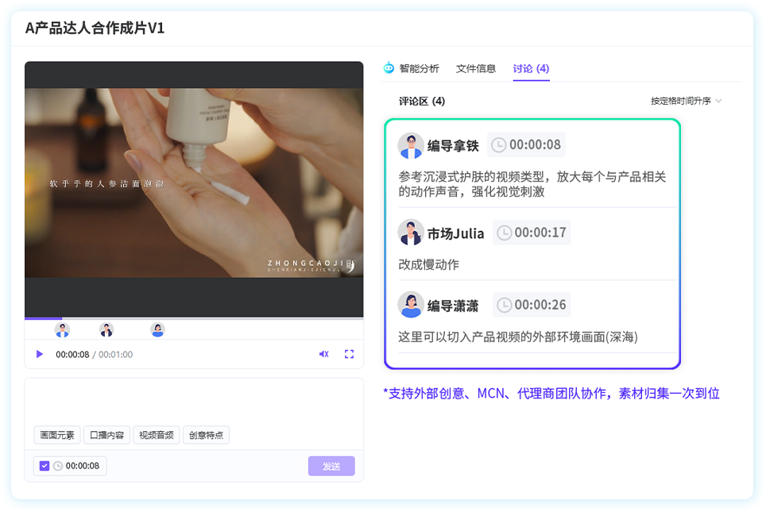Image resolution: width=766 pixels, height=512 pixels.
Task: Select the 讨论 (4) tab
Action: (x=531, y=68)
